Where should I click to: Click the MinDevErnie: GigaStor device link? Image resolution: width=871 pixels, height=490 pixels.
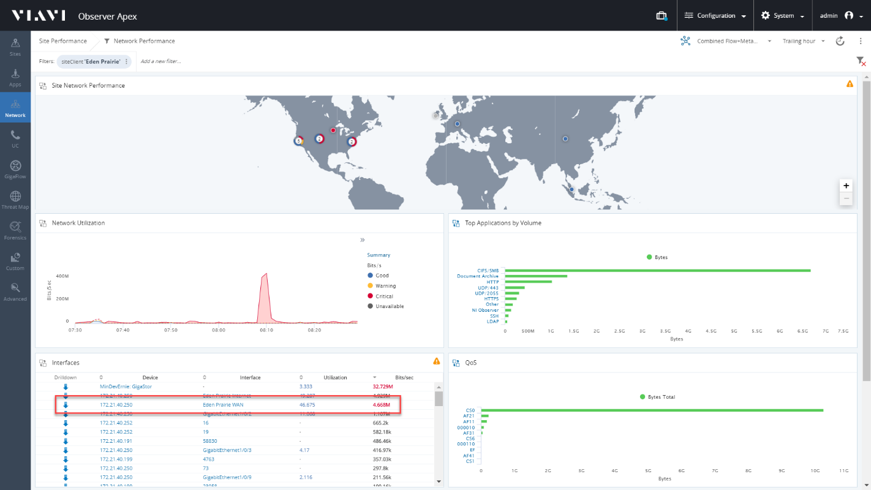click(126, 386)
